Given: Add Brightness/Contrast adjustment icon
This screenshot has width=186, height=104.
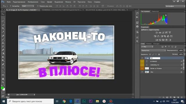Looking at the screenshot, I should (x=157, y=33).
